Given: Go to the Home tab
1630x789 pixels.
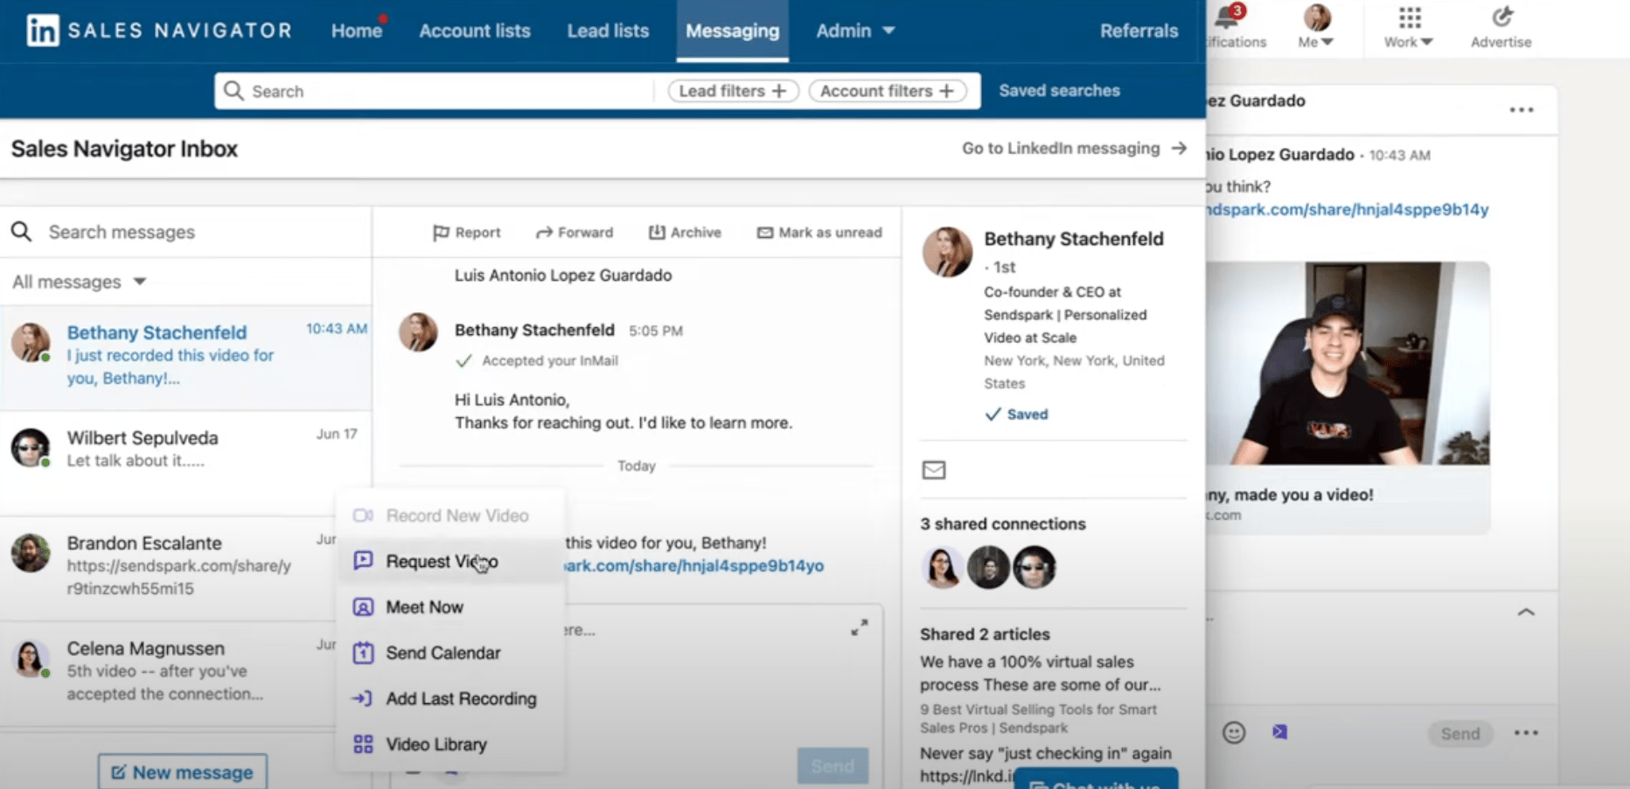Looking at the screenshot, I should (357, 31).
